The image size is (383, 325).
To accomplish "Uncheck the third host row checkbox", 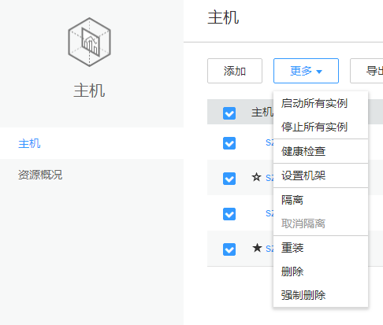I will point(229,214).
